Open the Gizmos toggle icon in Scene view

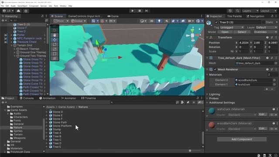tap(198, 21)
